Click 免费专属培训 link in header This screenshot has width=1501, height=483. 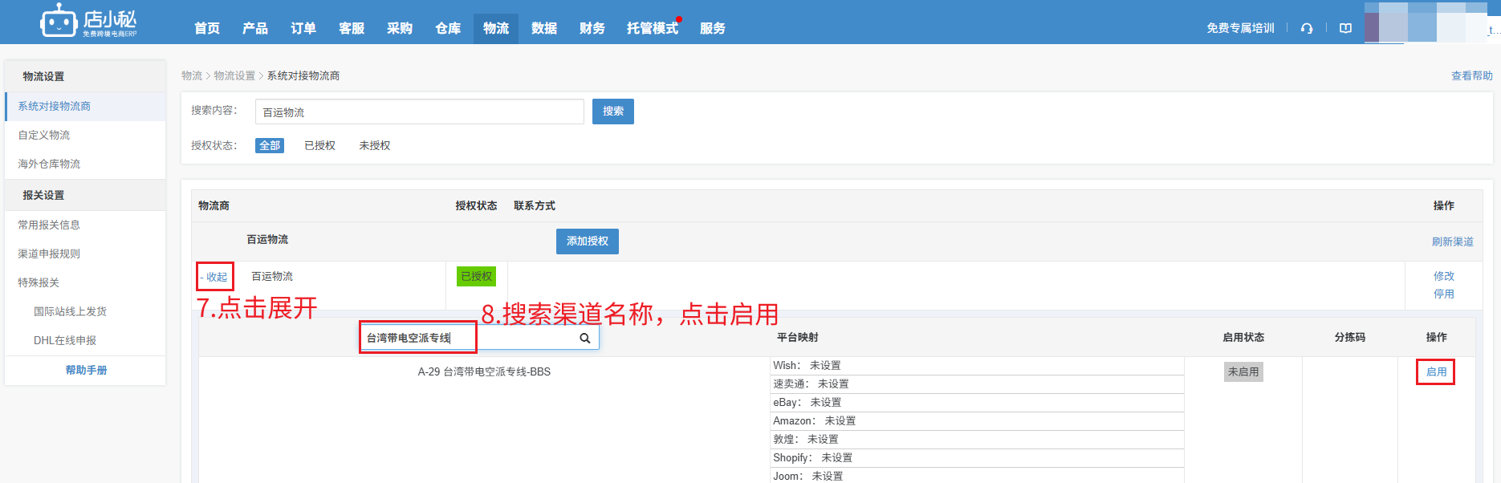click(1240, 28)
